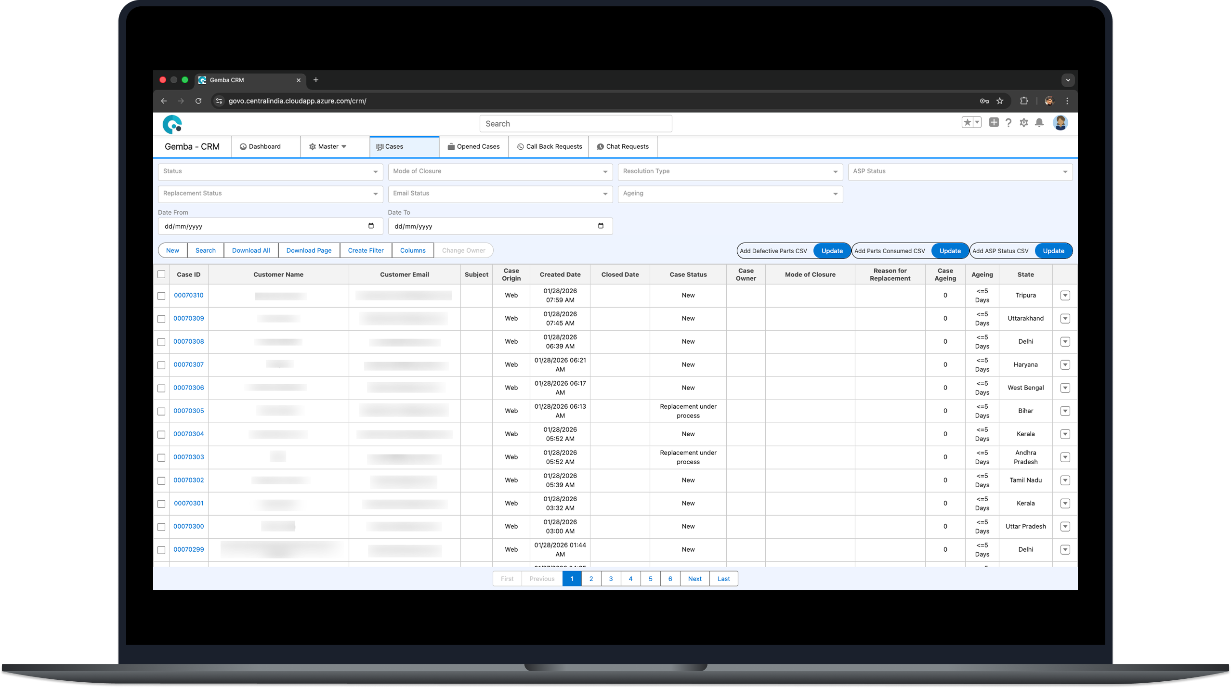
Task: Expand the Status filter dropdown
Action: tap(270, 172)
